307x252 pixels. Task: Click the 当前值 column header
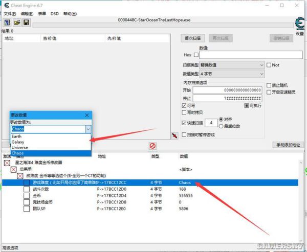coord(73,38)
